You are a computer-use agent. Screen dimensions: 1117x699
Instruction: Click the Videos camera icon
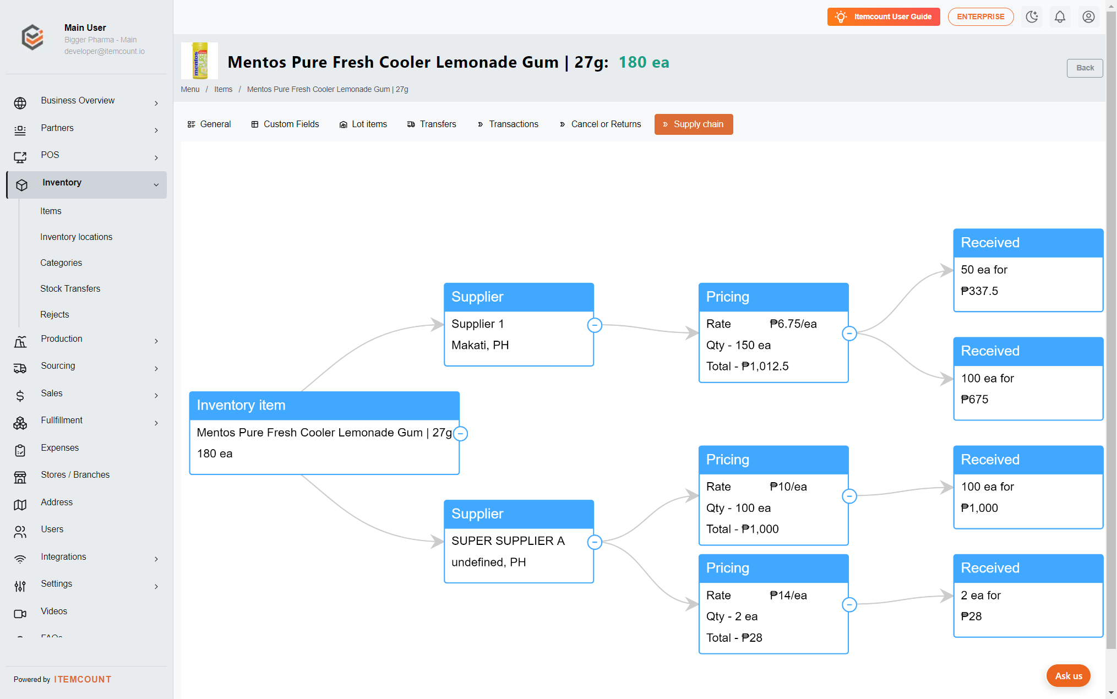tap(20, 614)
